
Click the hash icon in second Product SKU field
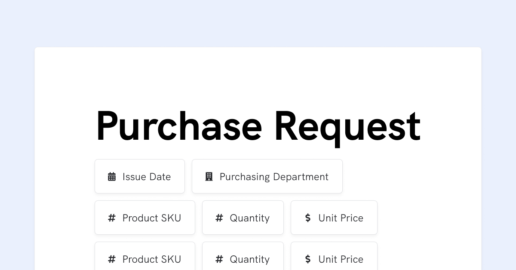click(112, 259)
